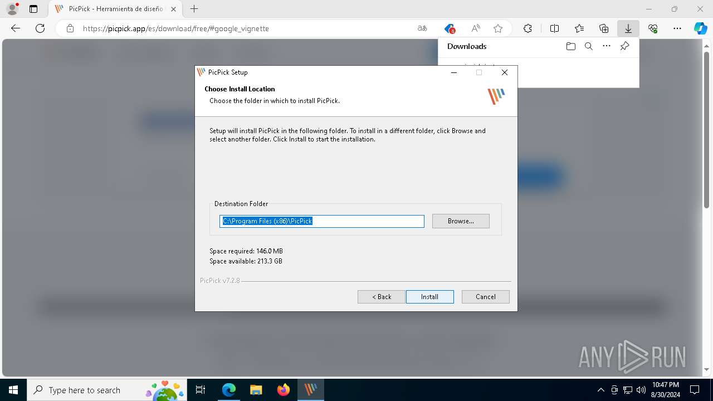This screenshot has width=713, height=401.
Task: Open the Downloads folder icon
Action: click(x=570, y=46)
